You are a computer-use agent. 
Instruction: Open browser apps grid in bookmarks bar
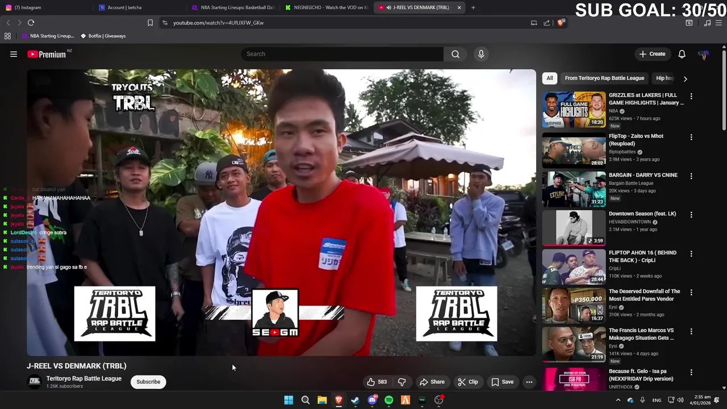(7, 36)
